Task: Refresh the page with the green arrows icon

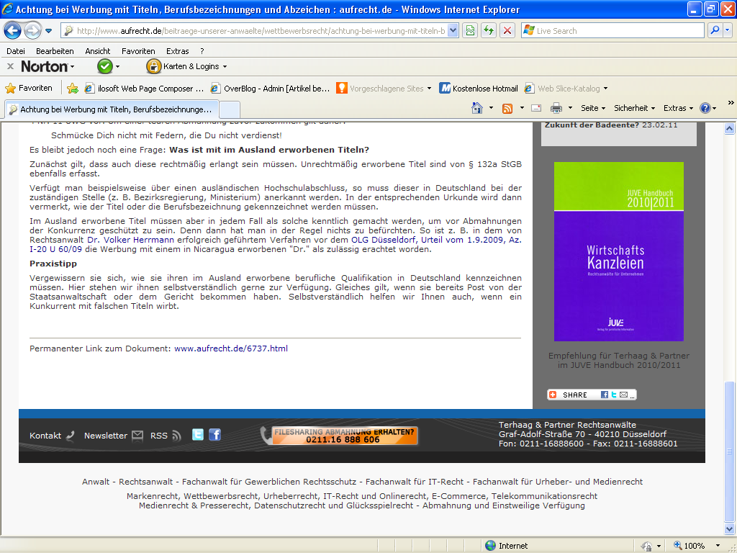Action: pos(489,31)
